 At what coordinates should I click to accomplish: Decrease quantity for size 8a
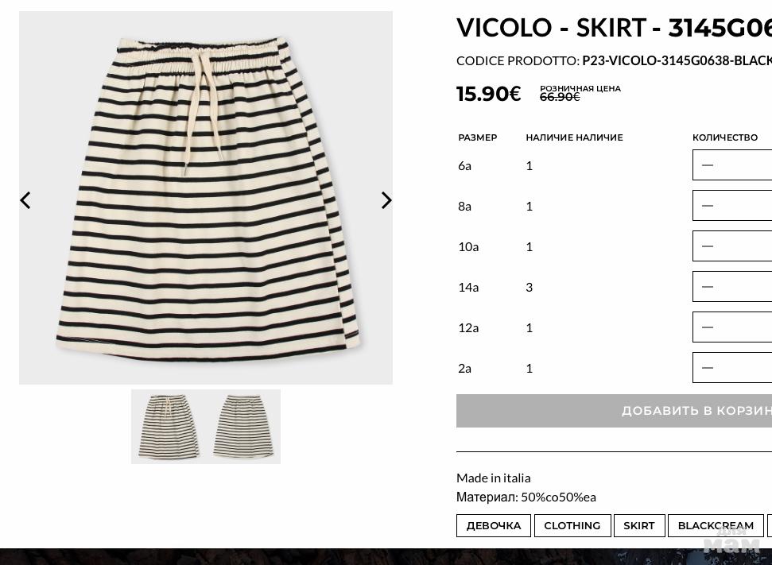(708, 206)
